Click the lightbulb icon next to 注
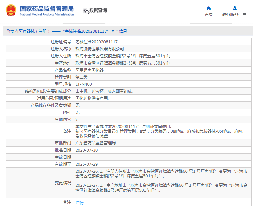 coord(65,202)
